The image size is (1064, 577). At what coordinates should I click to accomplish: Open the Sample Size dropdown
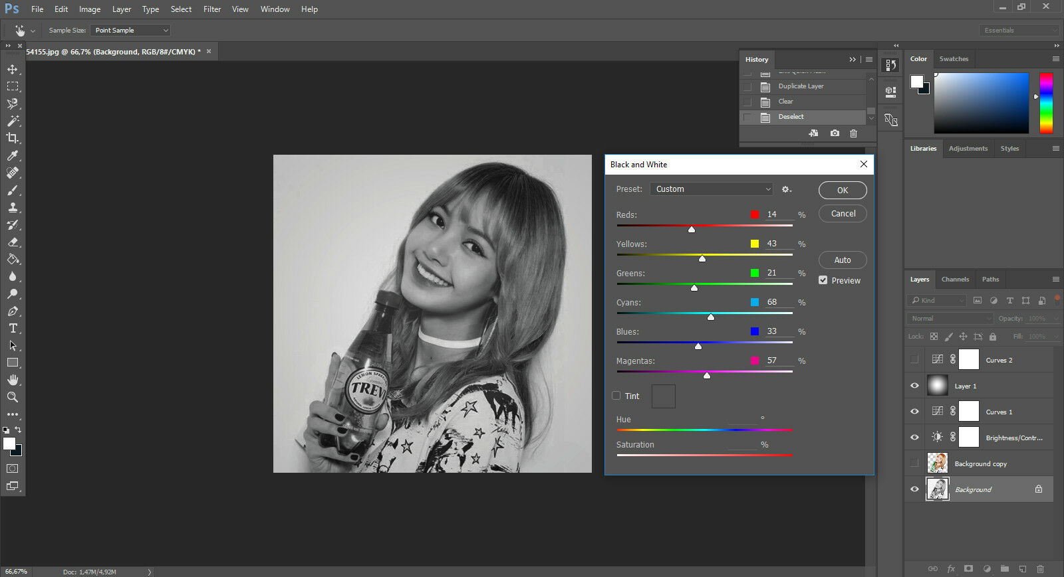click(130, 31)
